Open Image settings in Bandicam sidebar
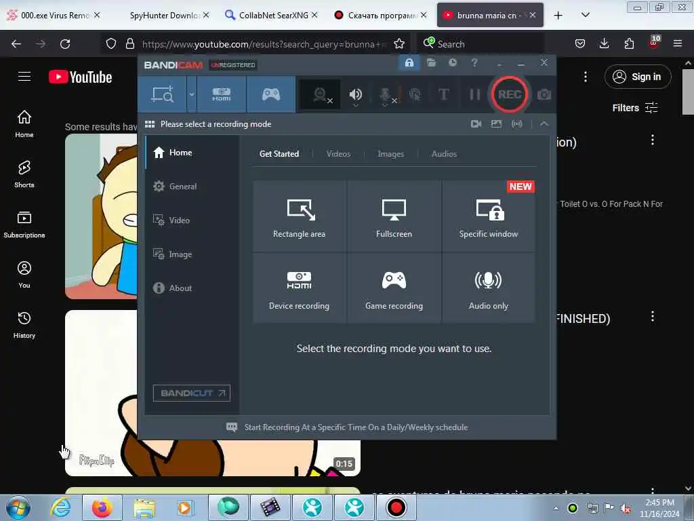Image resolution: width=694 pixels, height=521 pixels. pyautogui.click(x=192, y=254)
